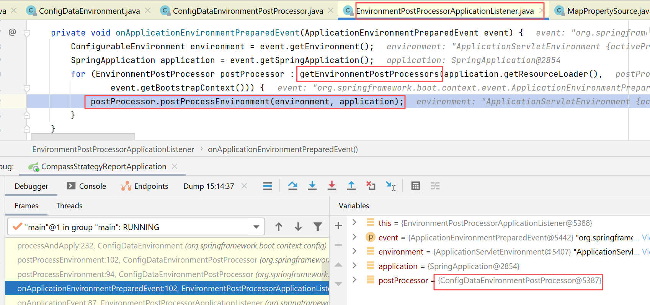
Task: Click the filter funnel icon in Frames
Action: pyautogui.click(x=317, y=227)
